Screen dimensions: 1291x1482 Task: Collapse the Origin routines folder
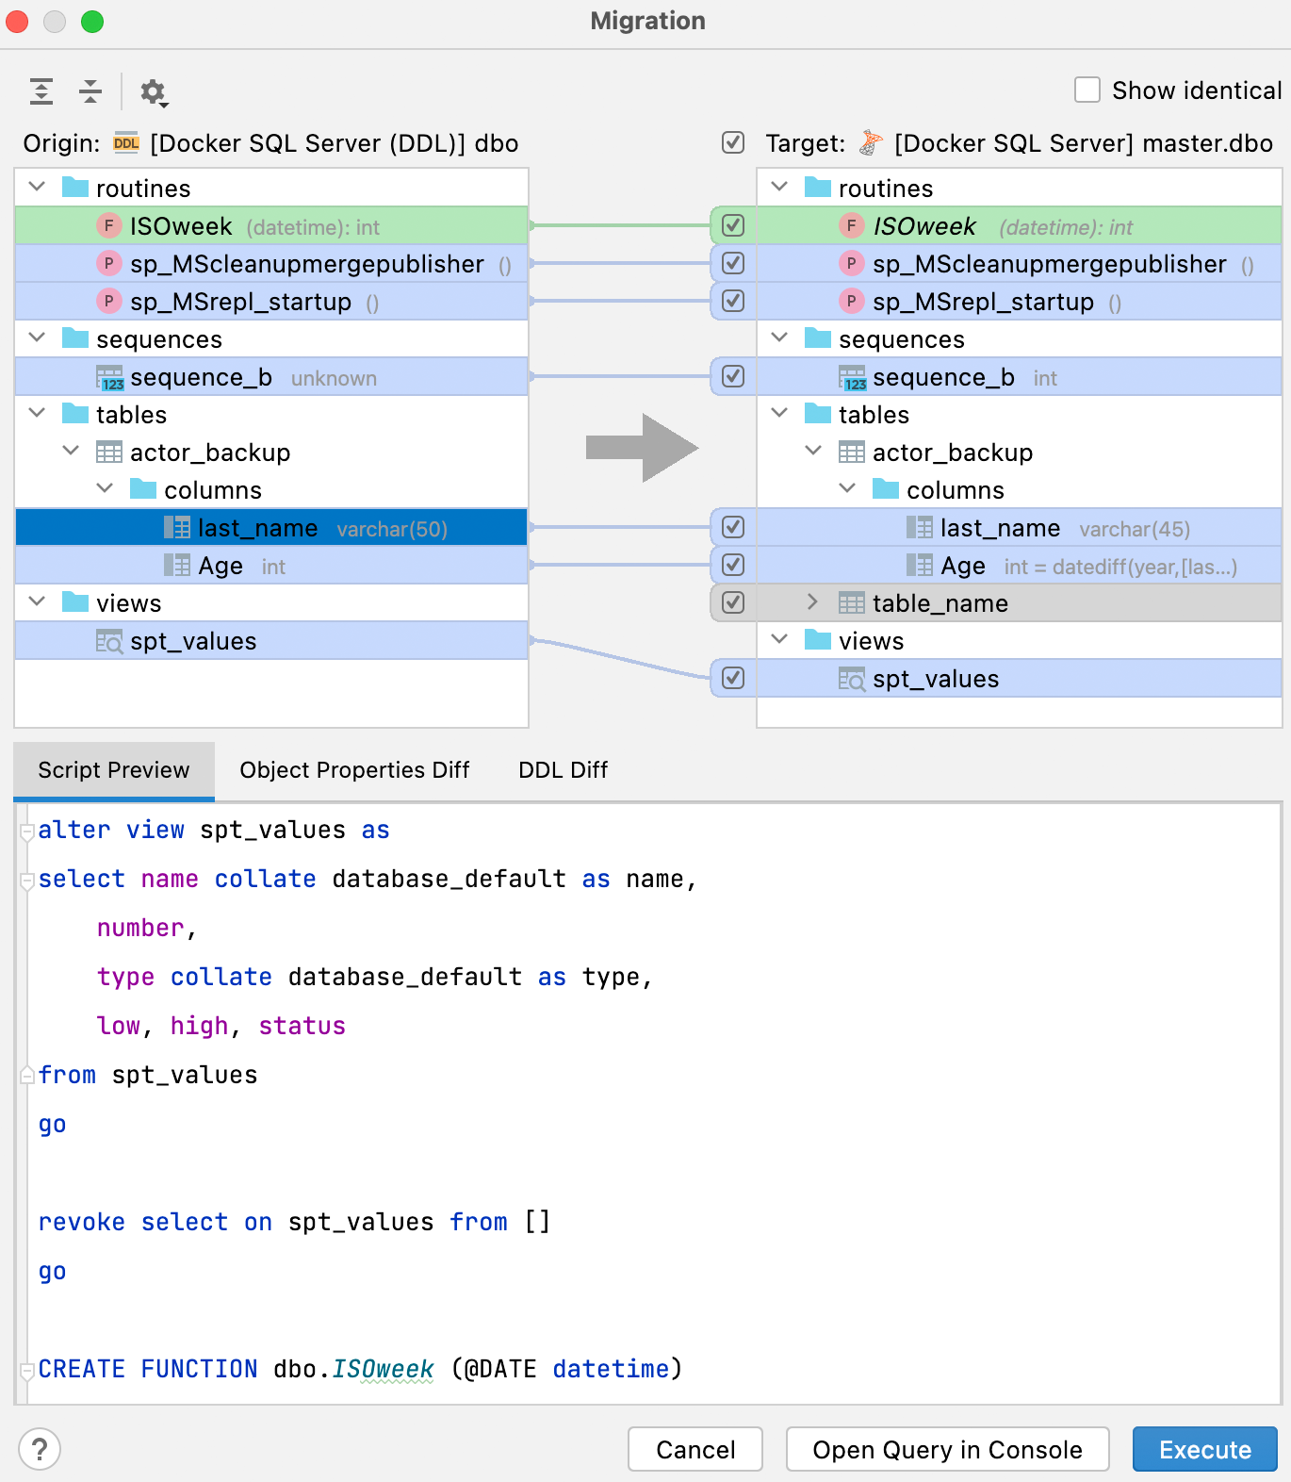38,188
